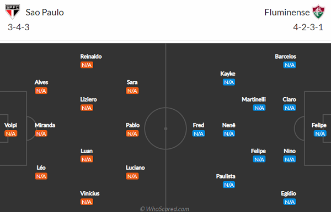Click the Fluminense 4-2-3-1 formation label
Viewport: 331px width, 212px height.
coord(308,27)
